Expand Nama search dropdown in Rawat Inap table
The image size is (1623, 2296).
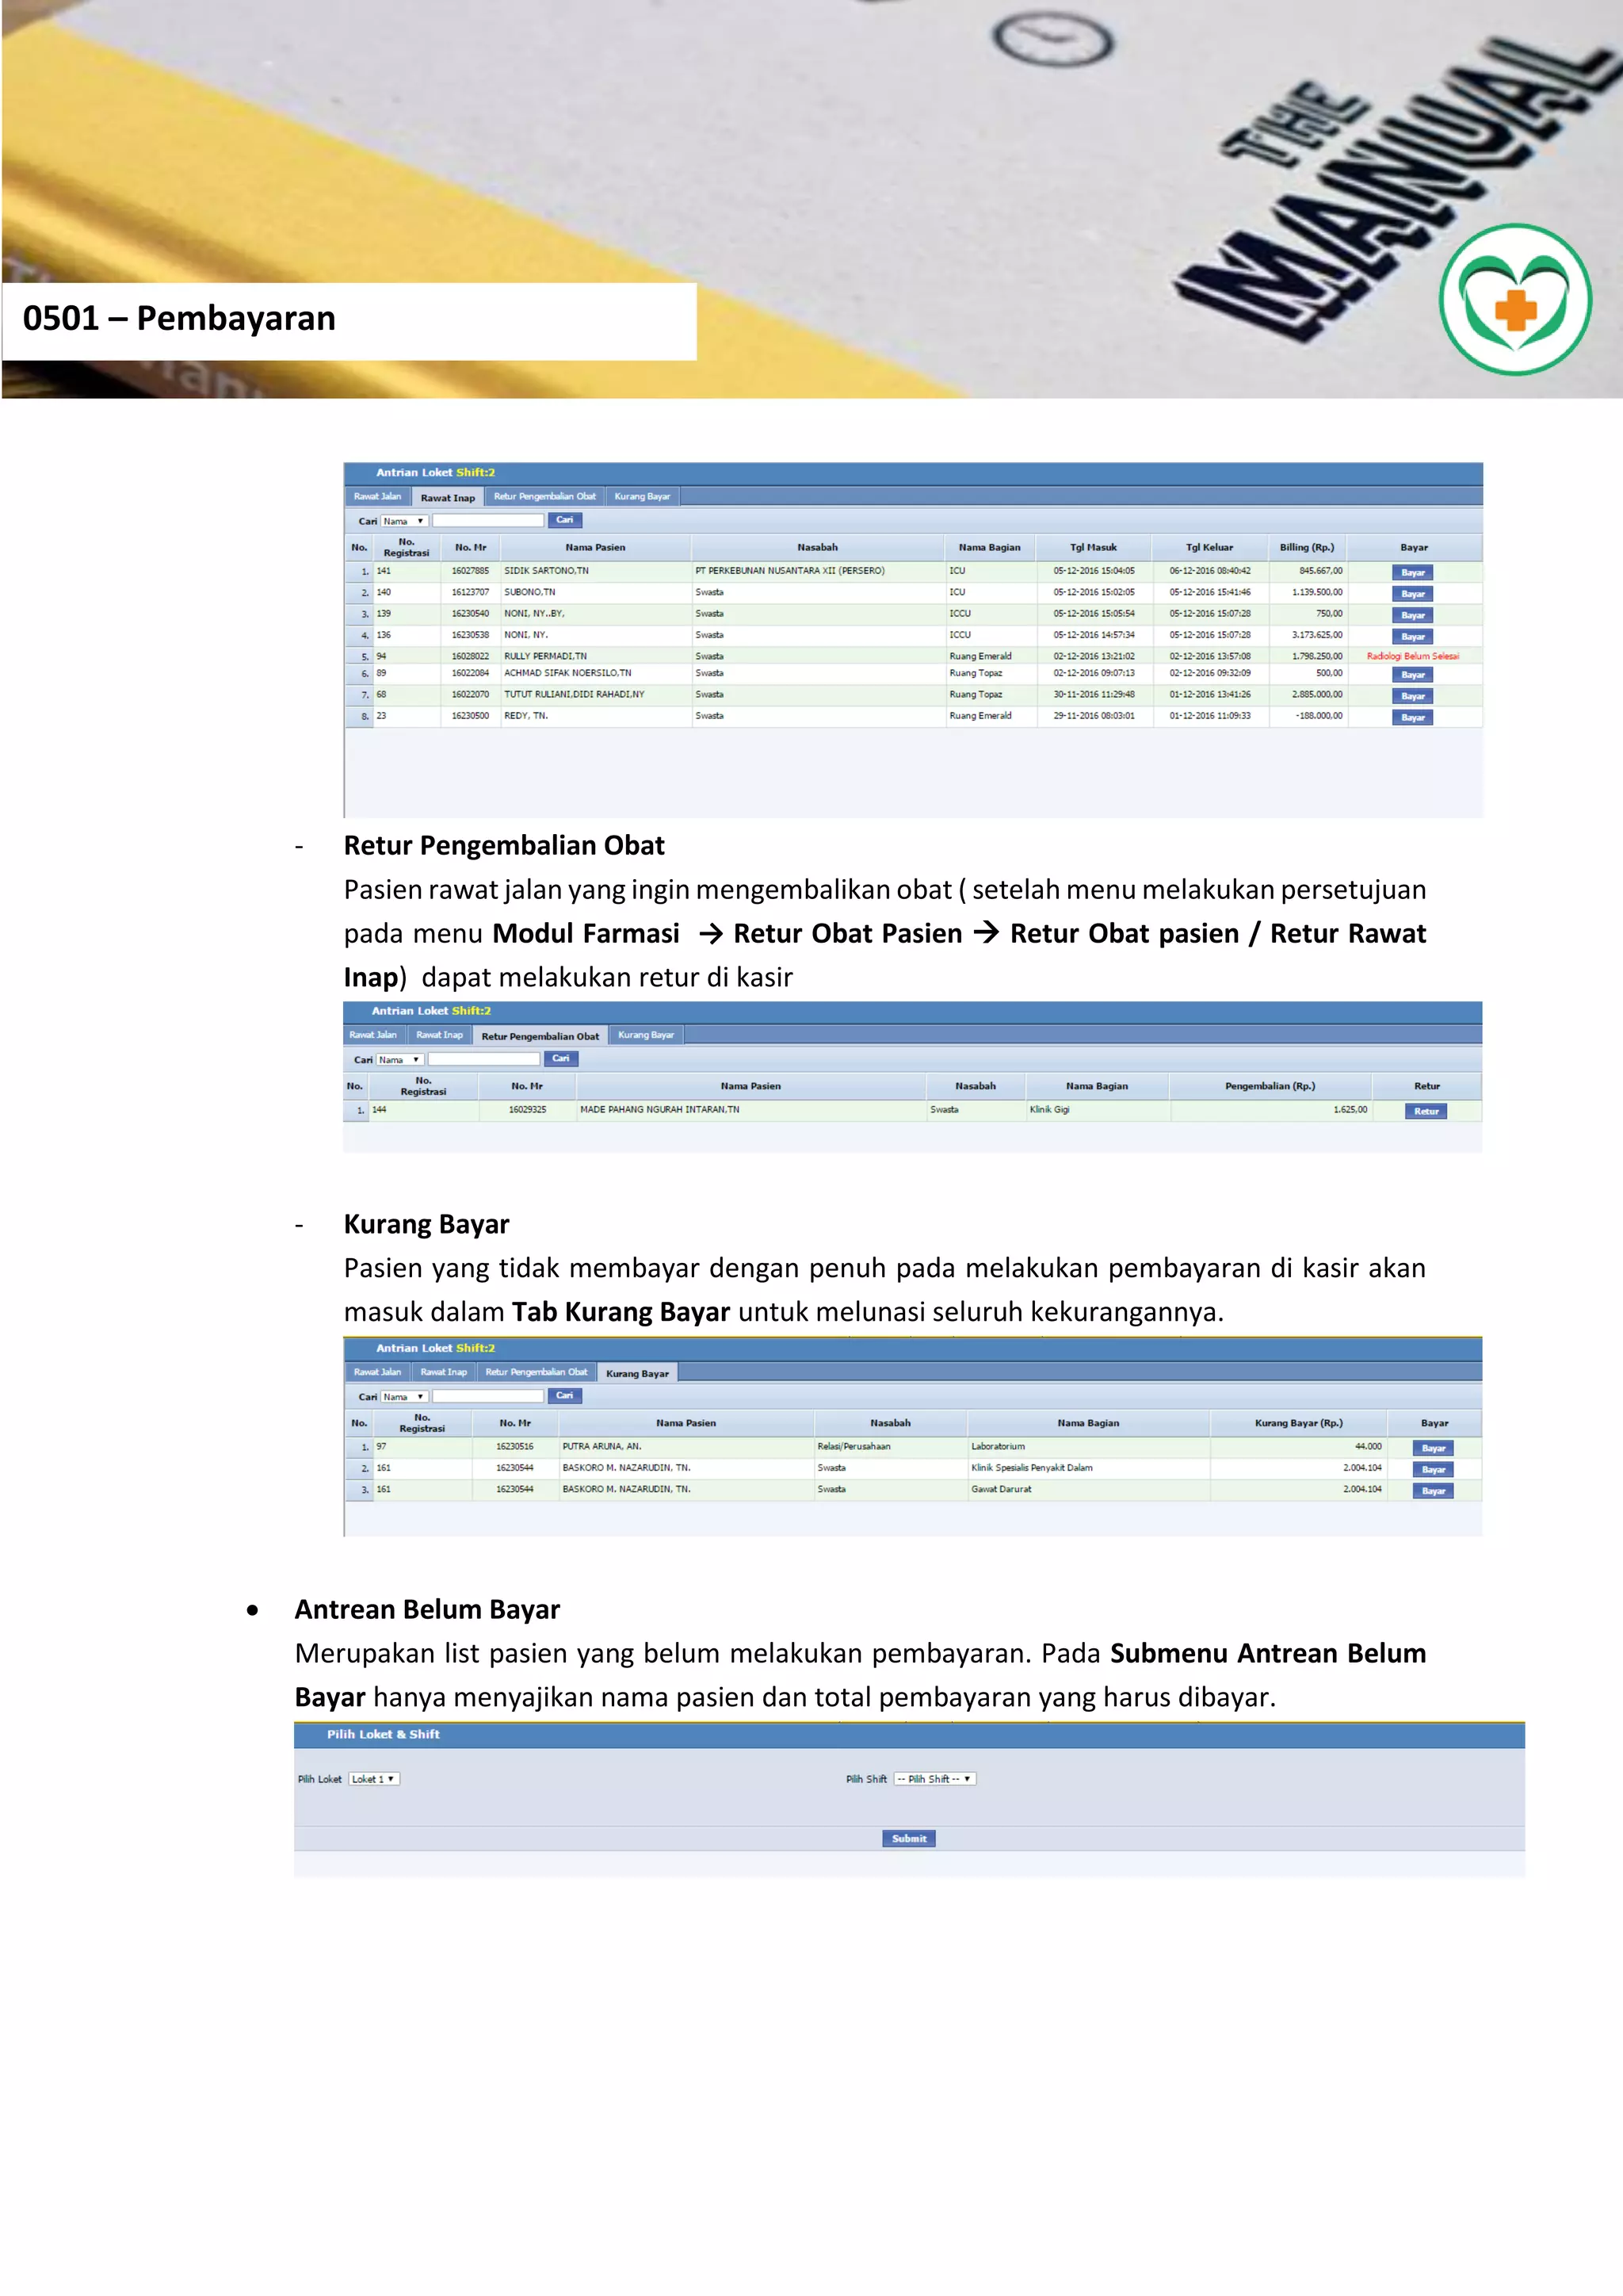point(403,521)
